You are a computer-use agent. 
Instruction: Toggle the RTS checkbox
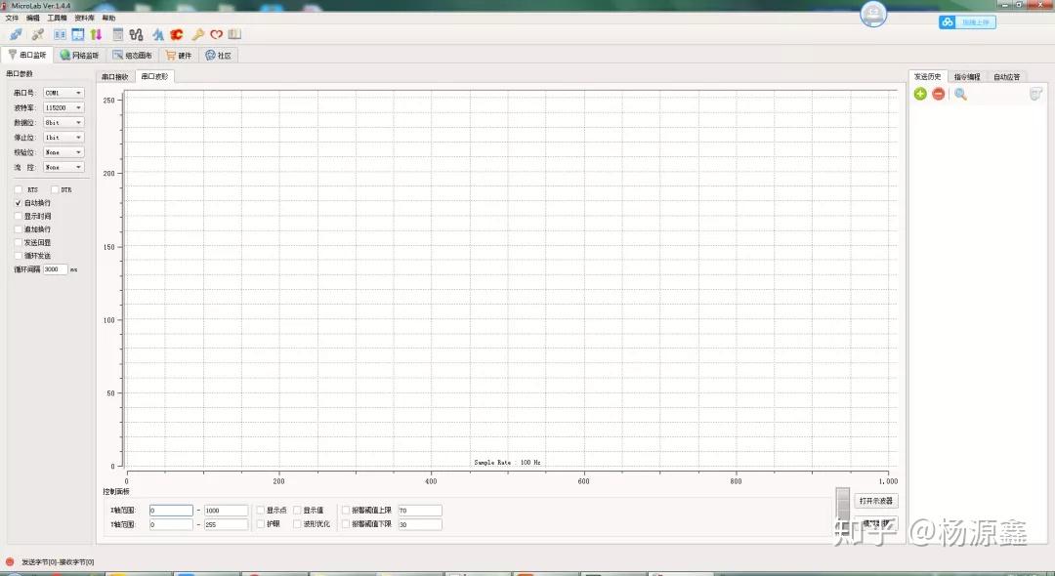coord(19,190)
